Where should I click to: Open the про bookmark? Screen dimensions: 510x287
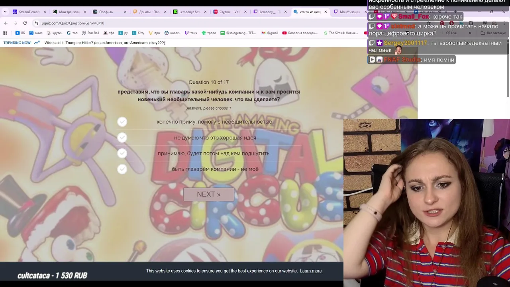[154, 33]
